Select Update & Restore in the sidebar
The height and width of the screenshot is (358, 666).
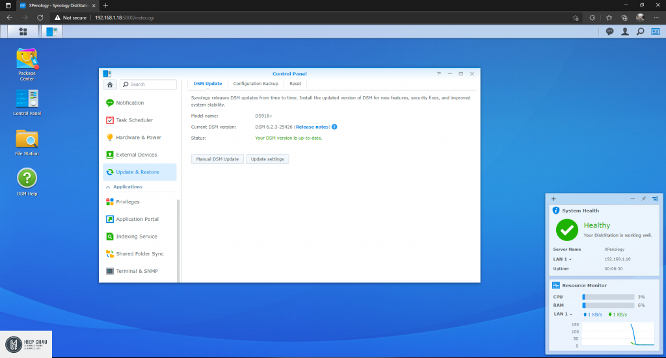(140, 172)
